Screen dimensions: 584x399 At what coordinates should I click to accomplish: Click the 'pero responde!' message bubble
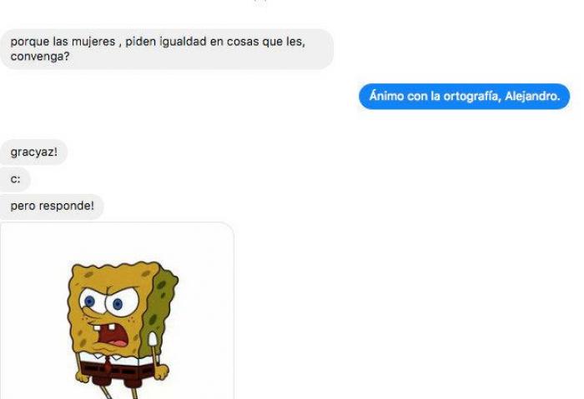coord(52,206)
